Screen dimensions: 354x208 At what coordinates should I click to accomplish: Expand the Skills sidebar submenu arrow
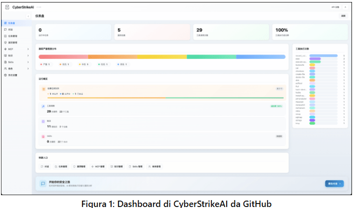[29, 62]
